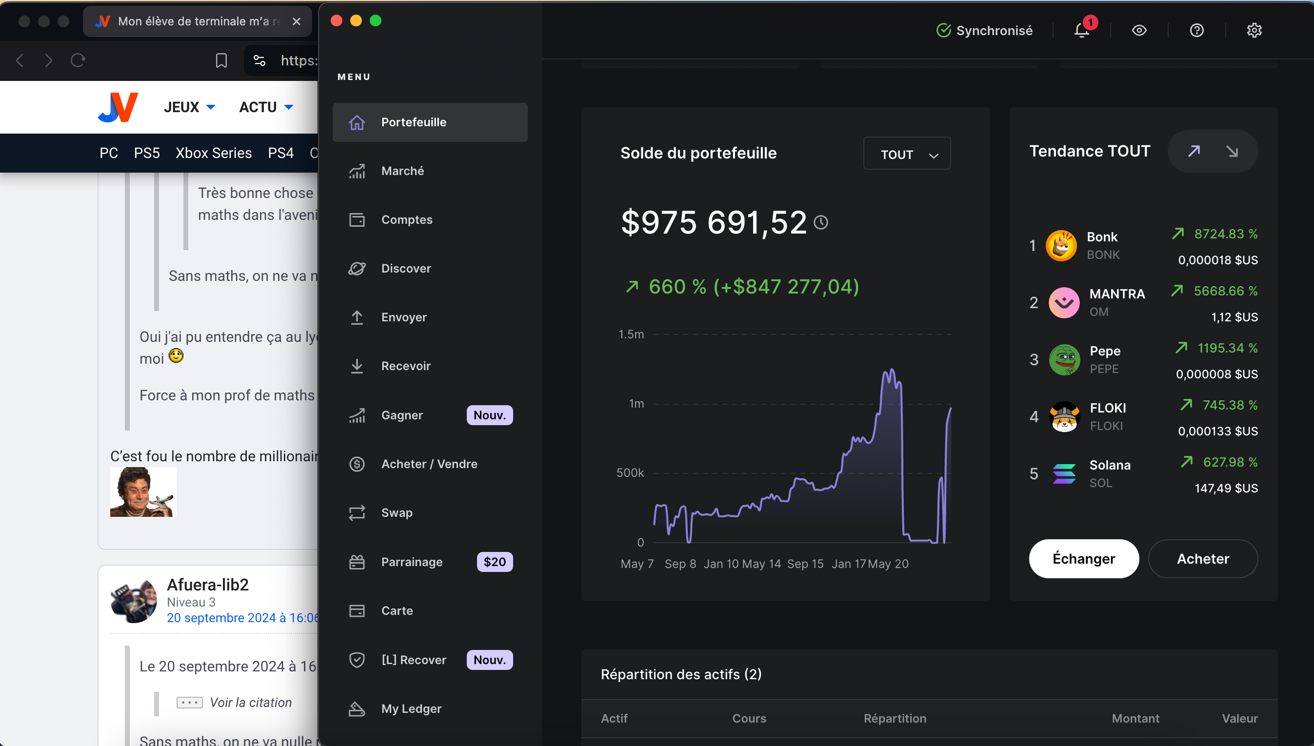1314x746 pixels.
Task: Sort by the Cours column header
Action: [749, 718]
